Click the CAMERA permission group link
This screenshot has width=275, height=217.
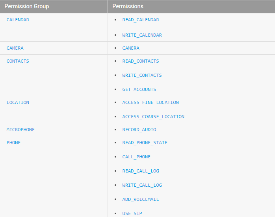15,48
